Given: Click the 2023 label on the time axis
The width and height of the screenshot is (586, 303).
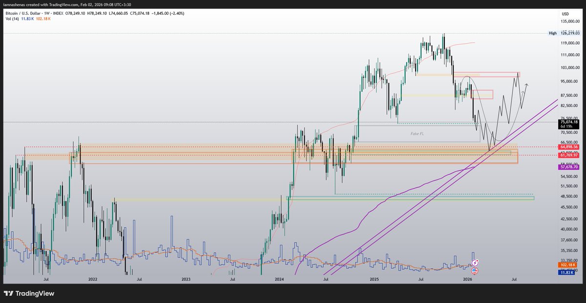Looking at the screenshot, I should [x=186, y=280].
